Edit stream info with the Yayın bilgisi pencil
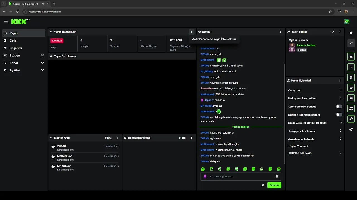The image size is (357, 200). pos(333,32)
